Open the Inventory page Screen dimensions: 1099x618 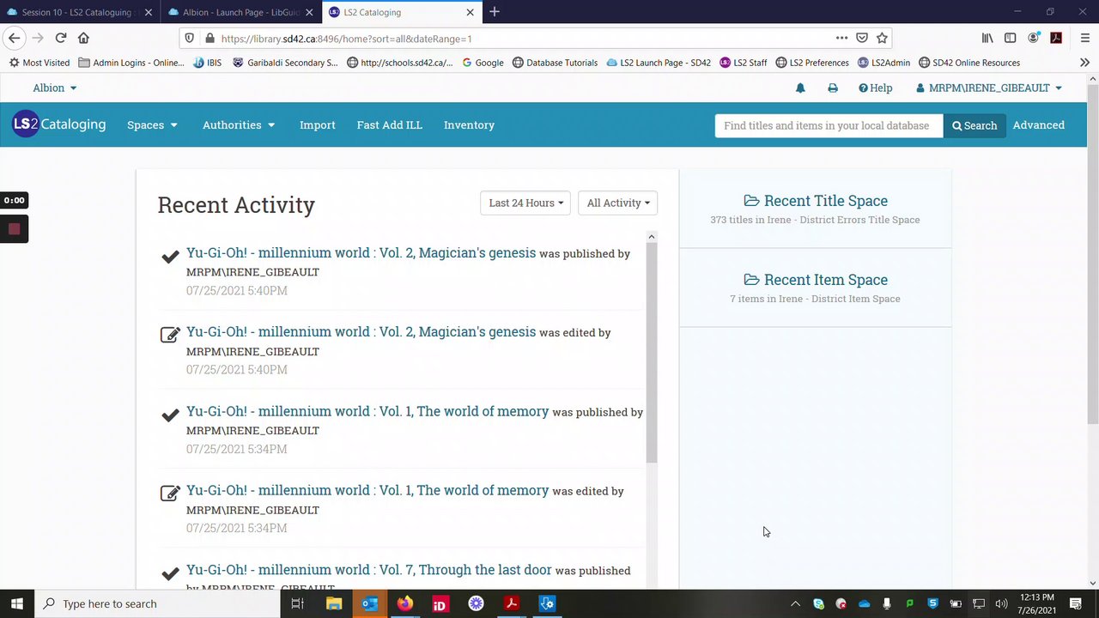pyautogui.click(x=469, y=125)
